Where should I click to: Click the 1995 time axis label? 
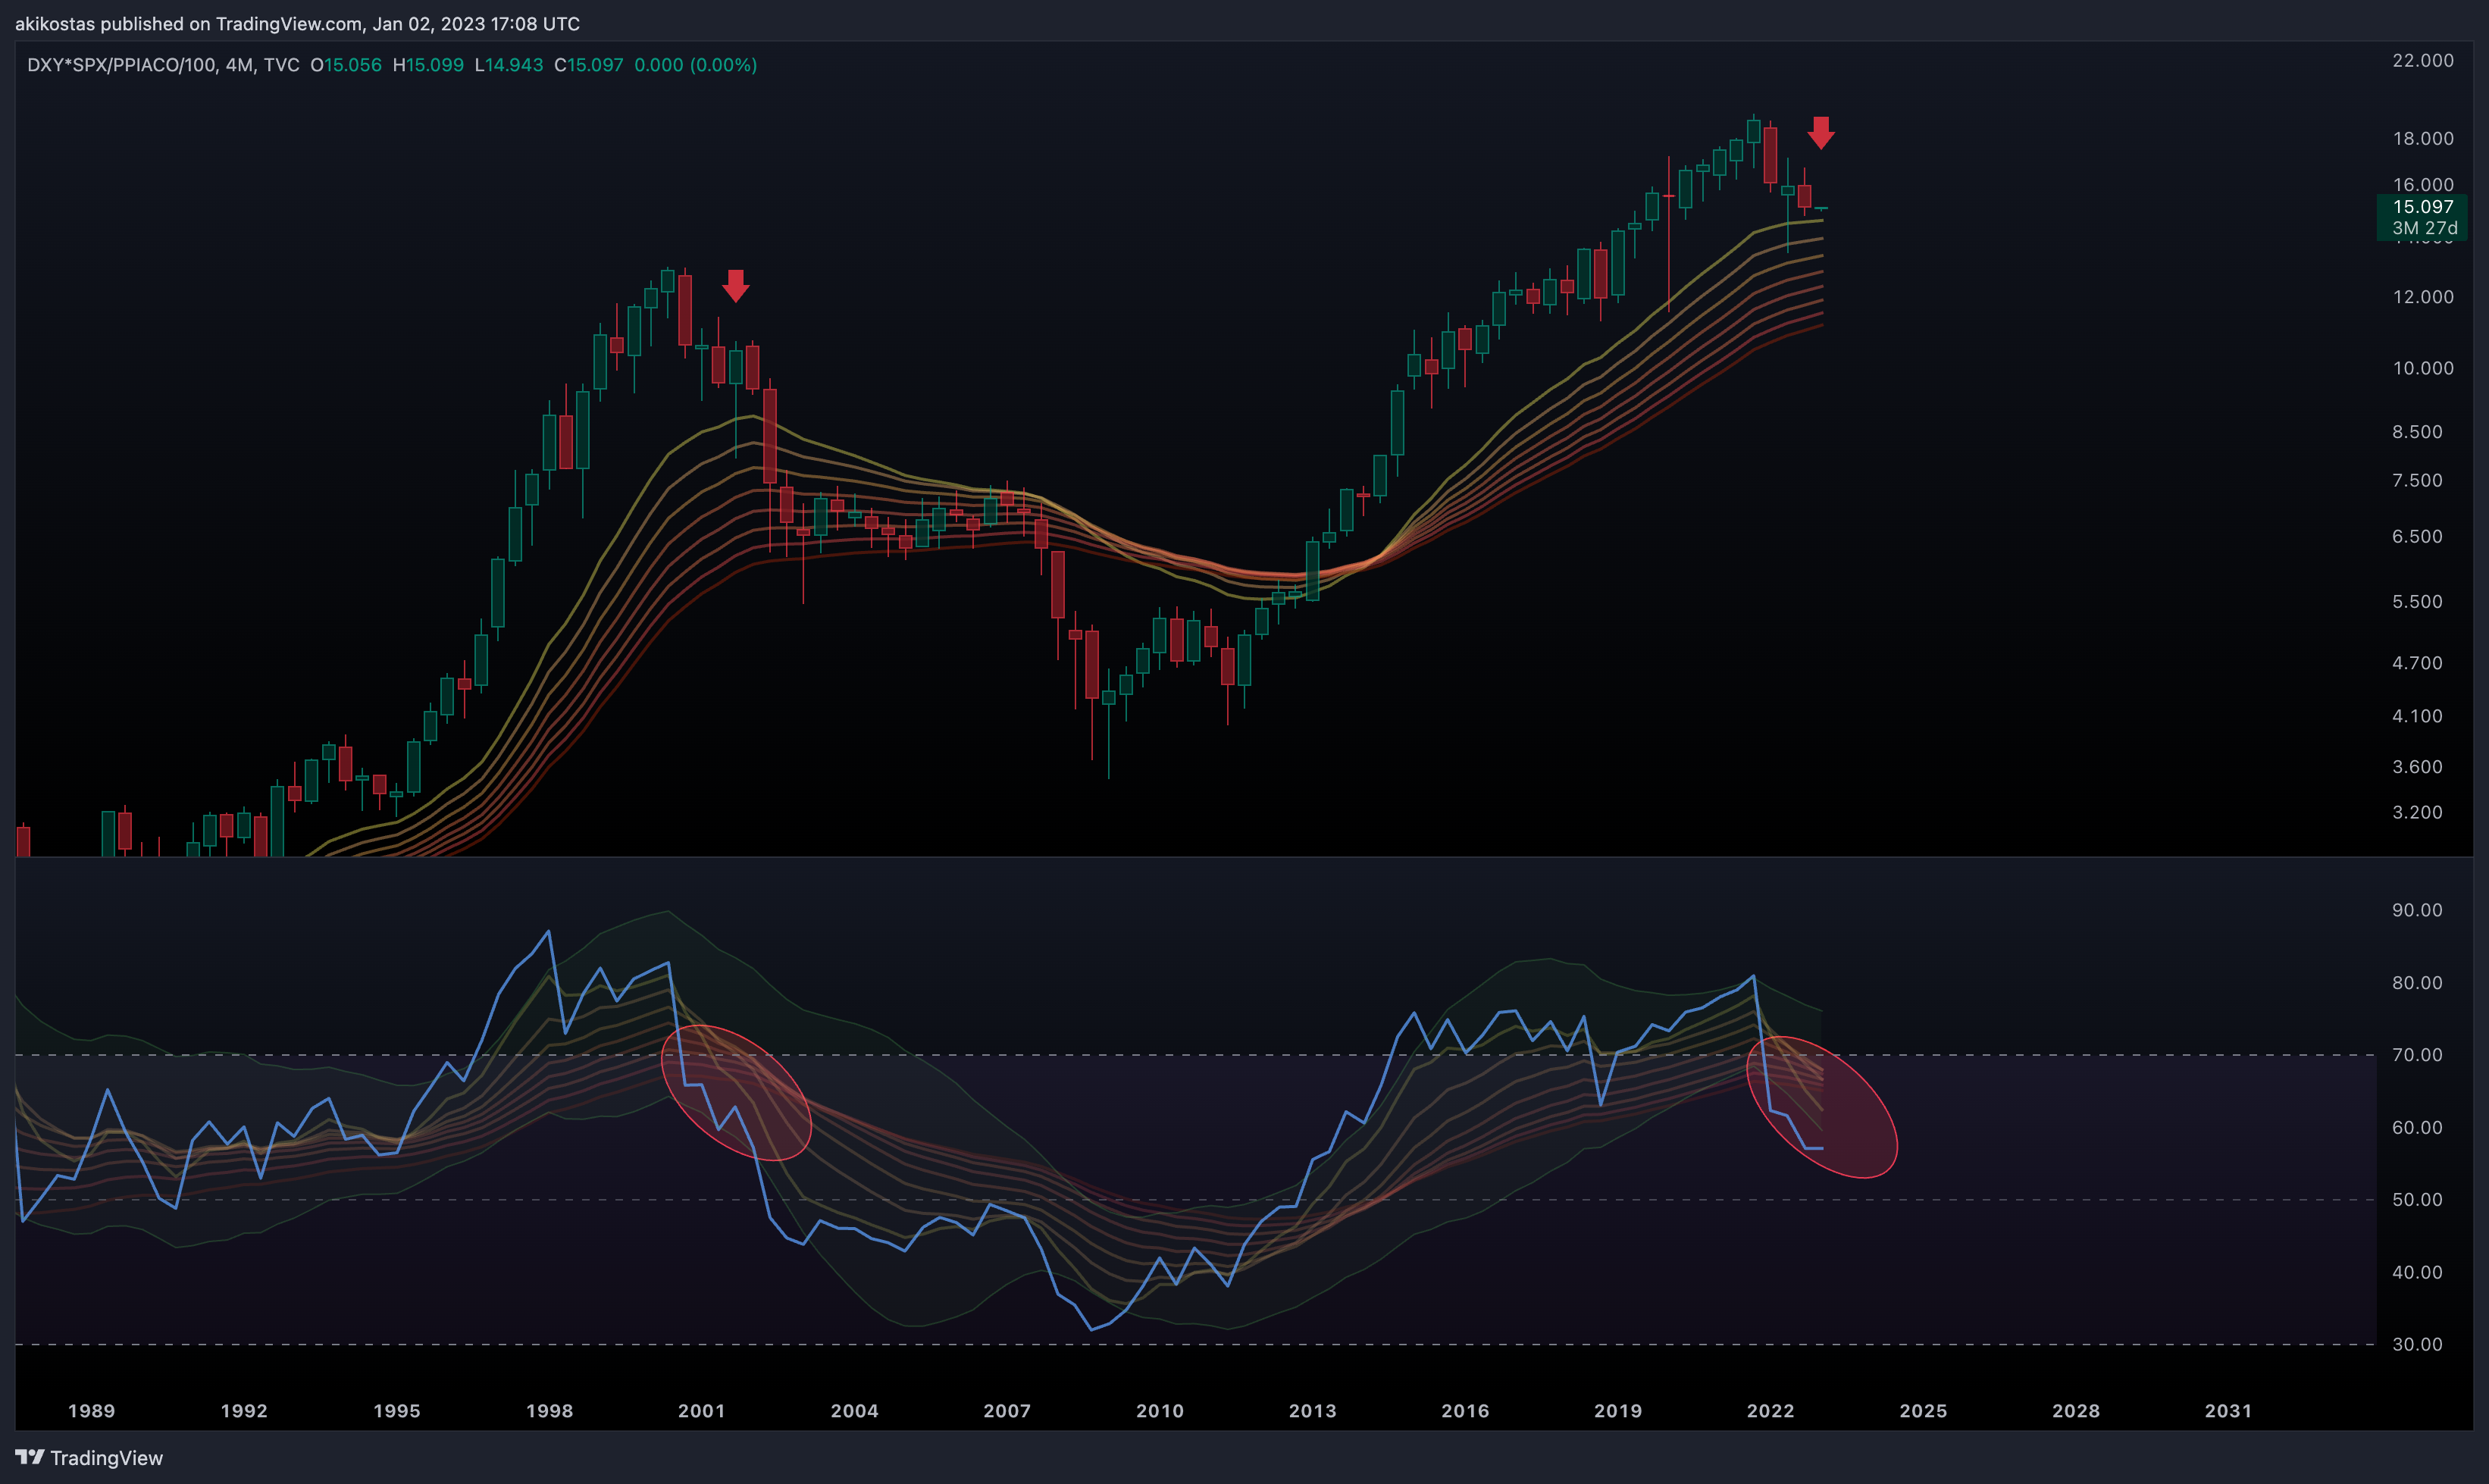397,1411
